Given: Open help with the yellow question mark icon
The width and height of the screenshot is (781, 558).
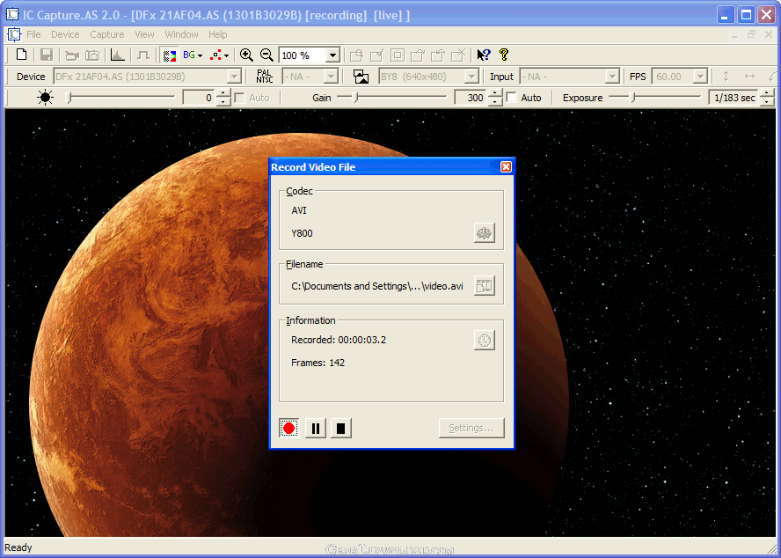Looking at the screenshot, I should (x=504, y=55).
